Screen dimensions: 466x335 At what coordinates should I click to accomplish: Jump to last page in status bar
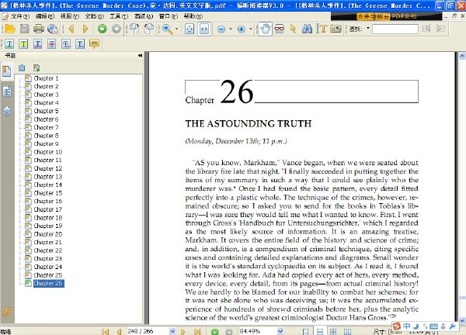click(197, 331)
